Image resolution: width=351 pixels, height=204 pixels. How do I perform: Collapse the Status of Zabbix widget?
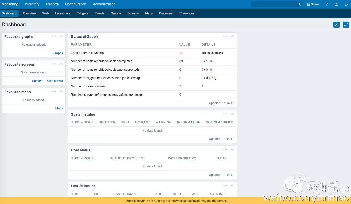[x=232, y=36]
